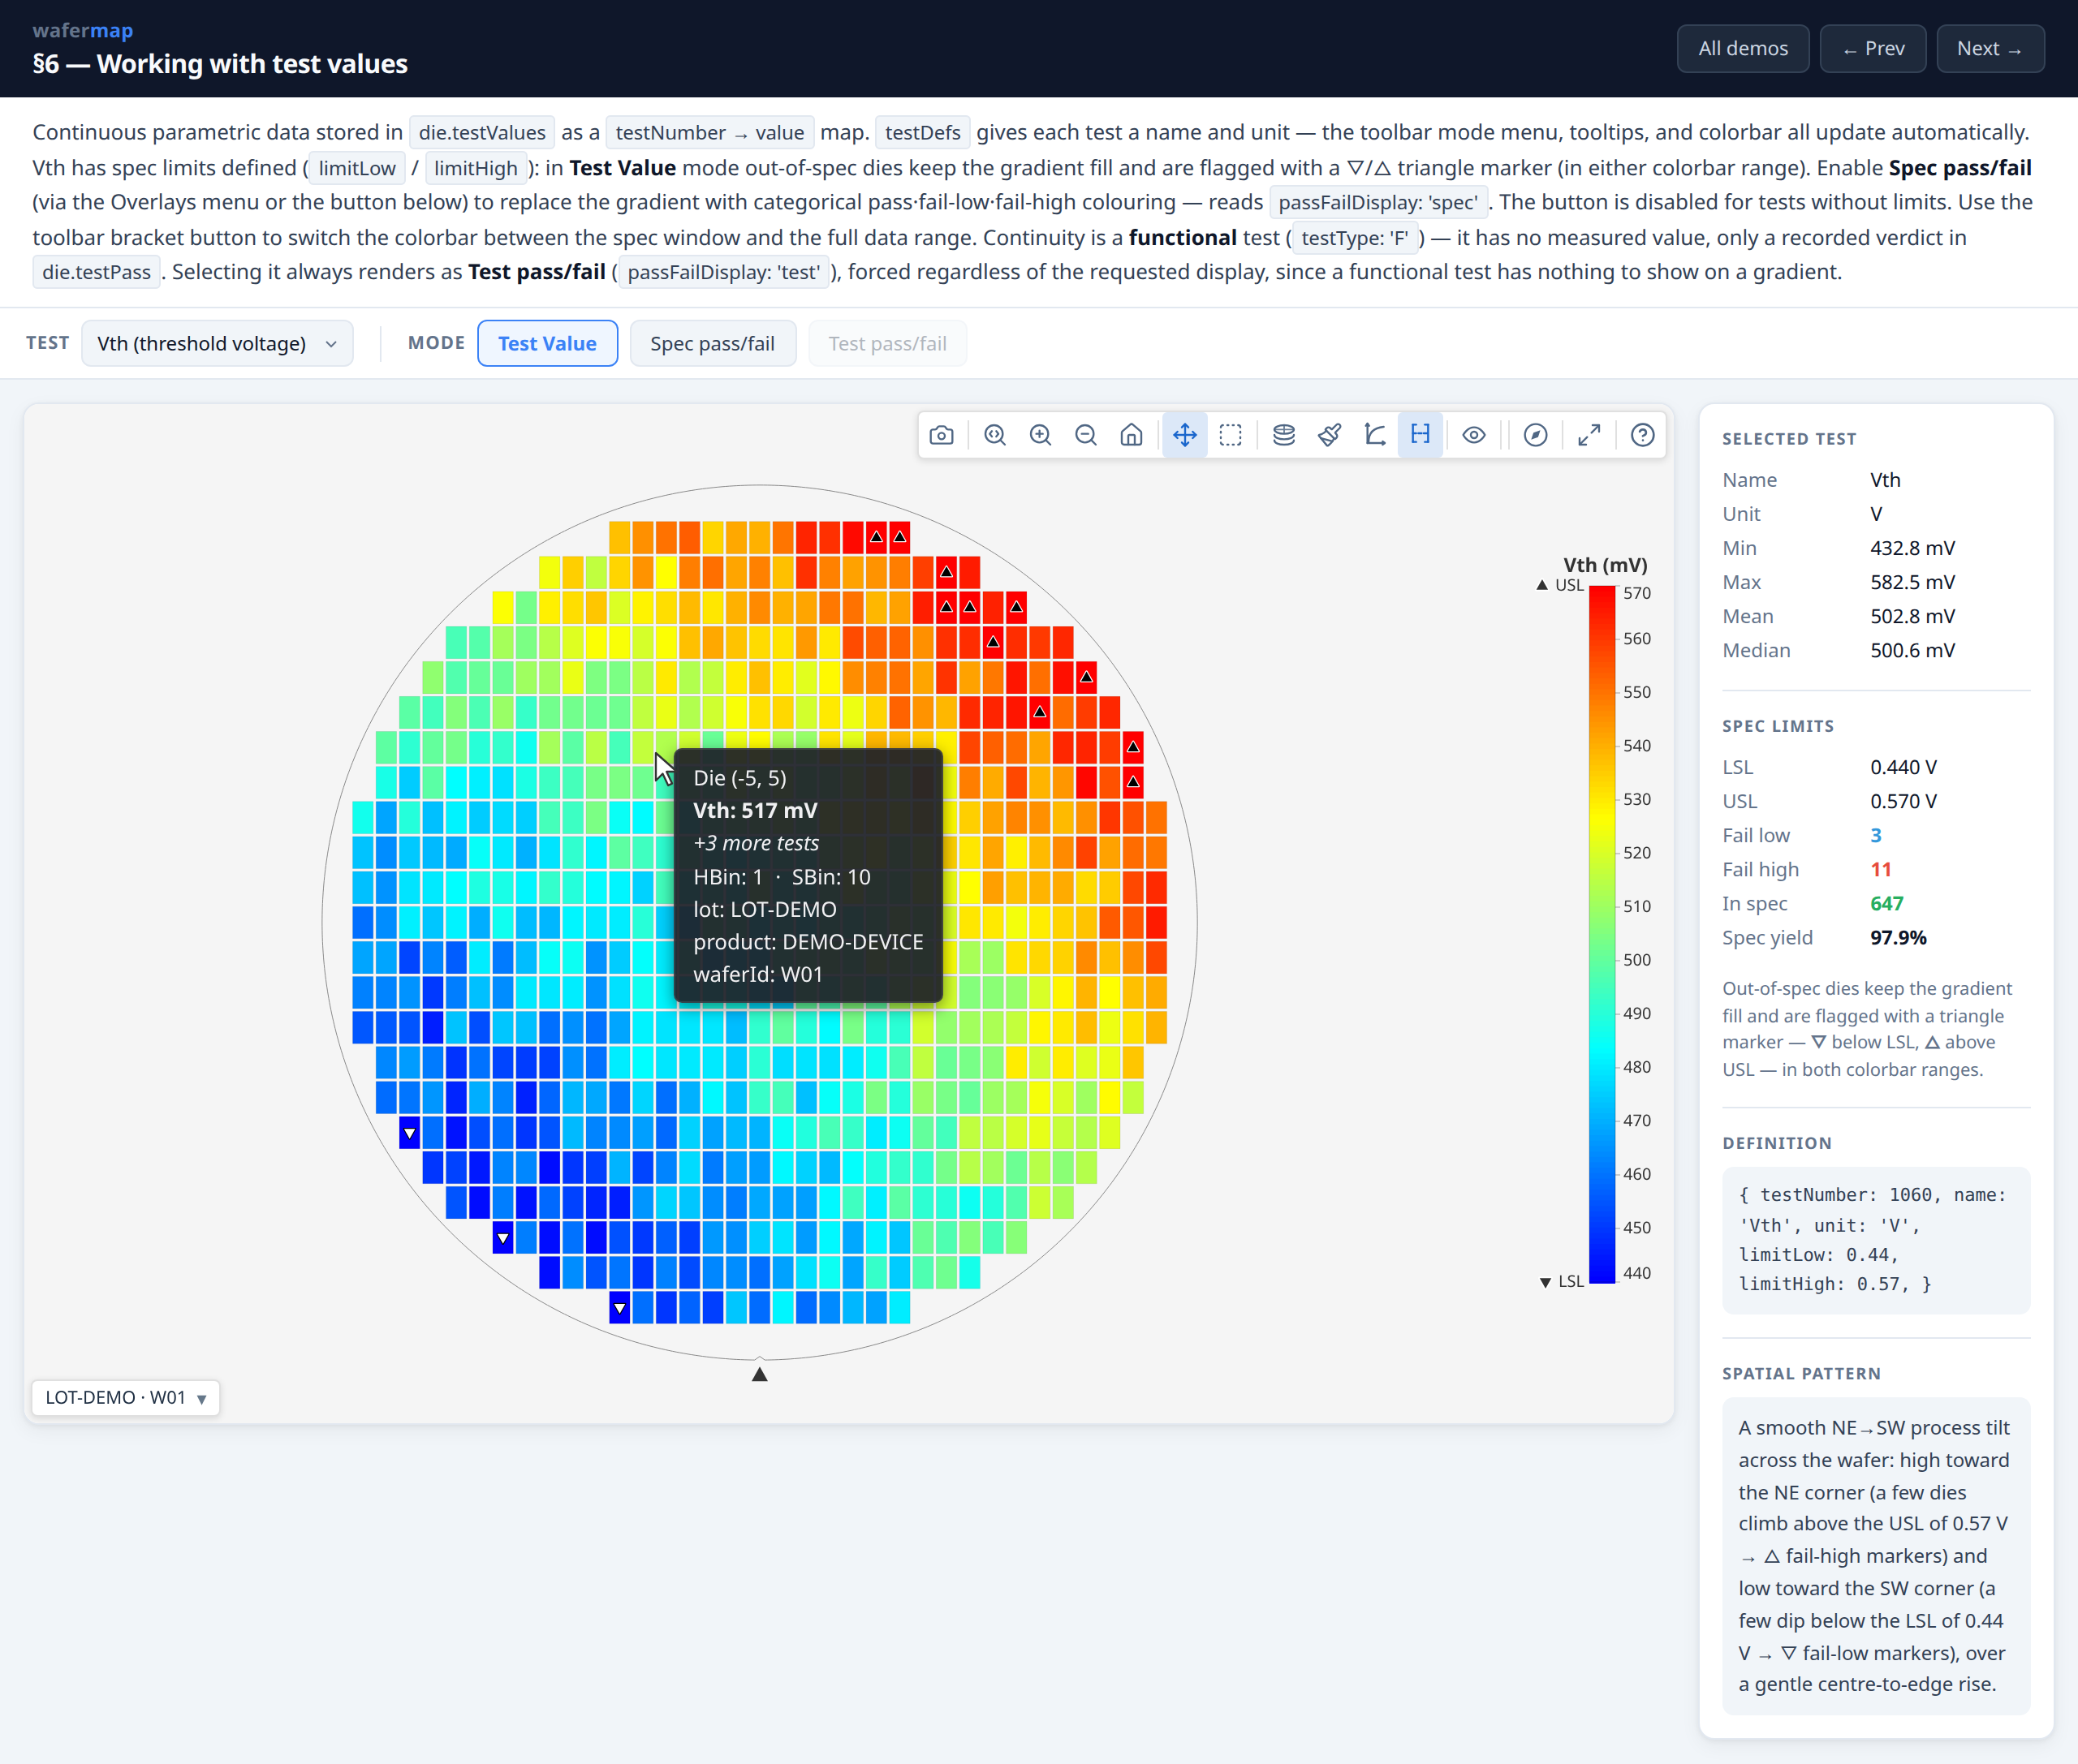
Task: Click the compass orientation icon
Action: tap(1536, 435)
